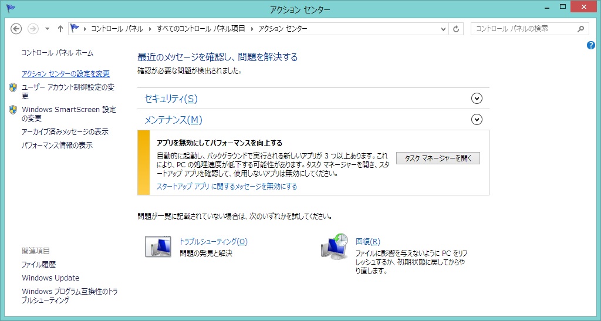Select コントロール パネル in the breadcrumb

tap(117, 29)
